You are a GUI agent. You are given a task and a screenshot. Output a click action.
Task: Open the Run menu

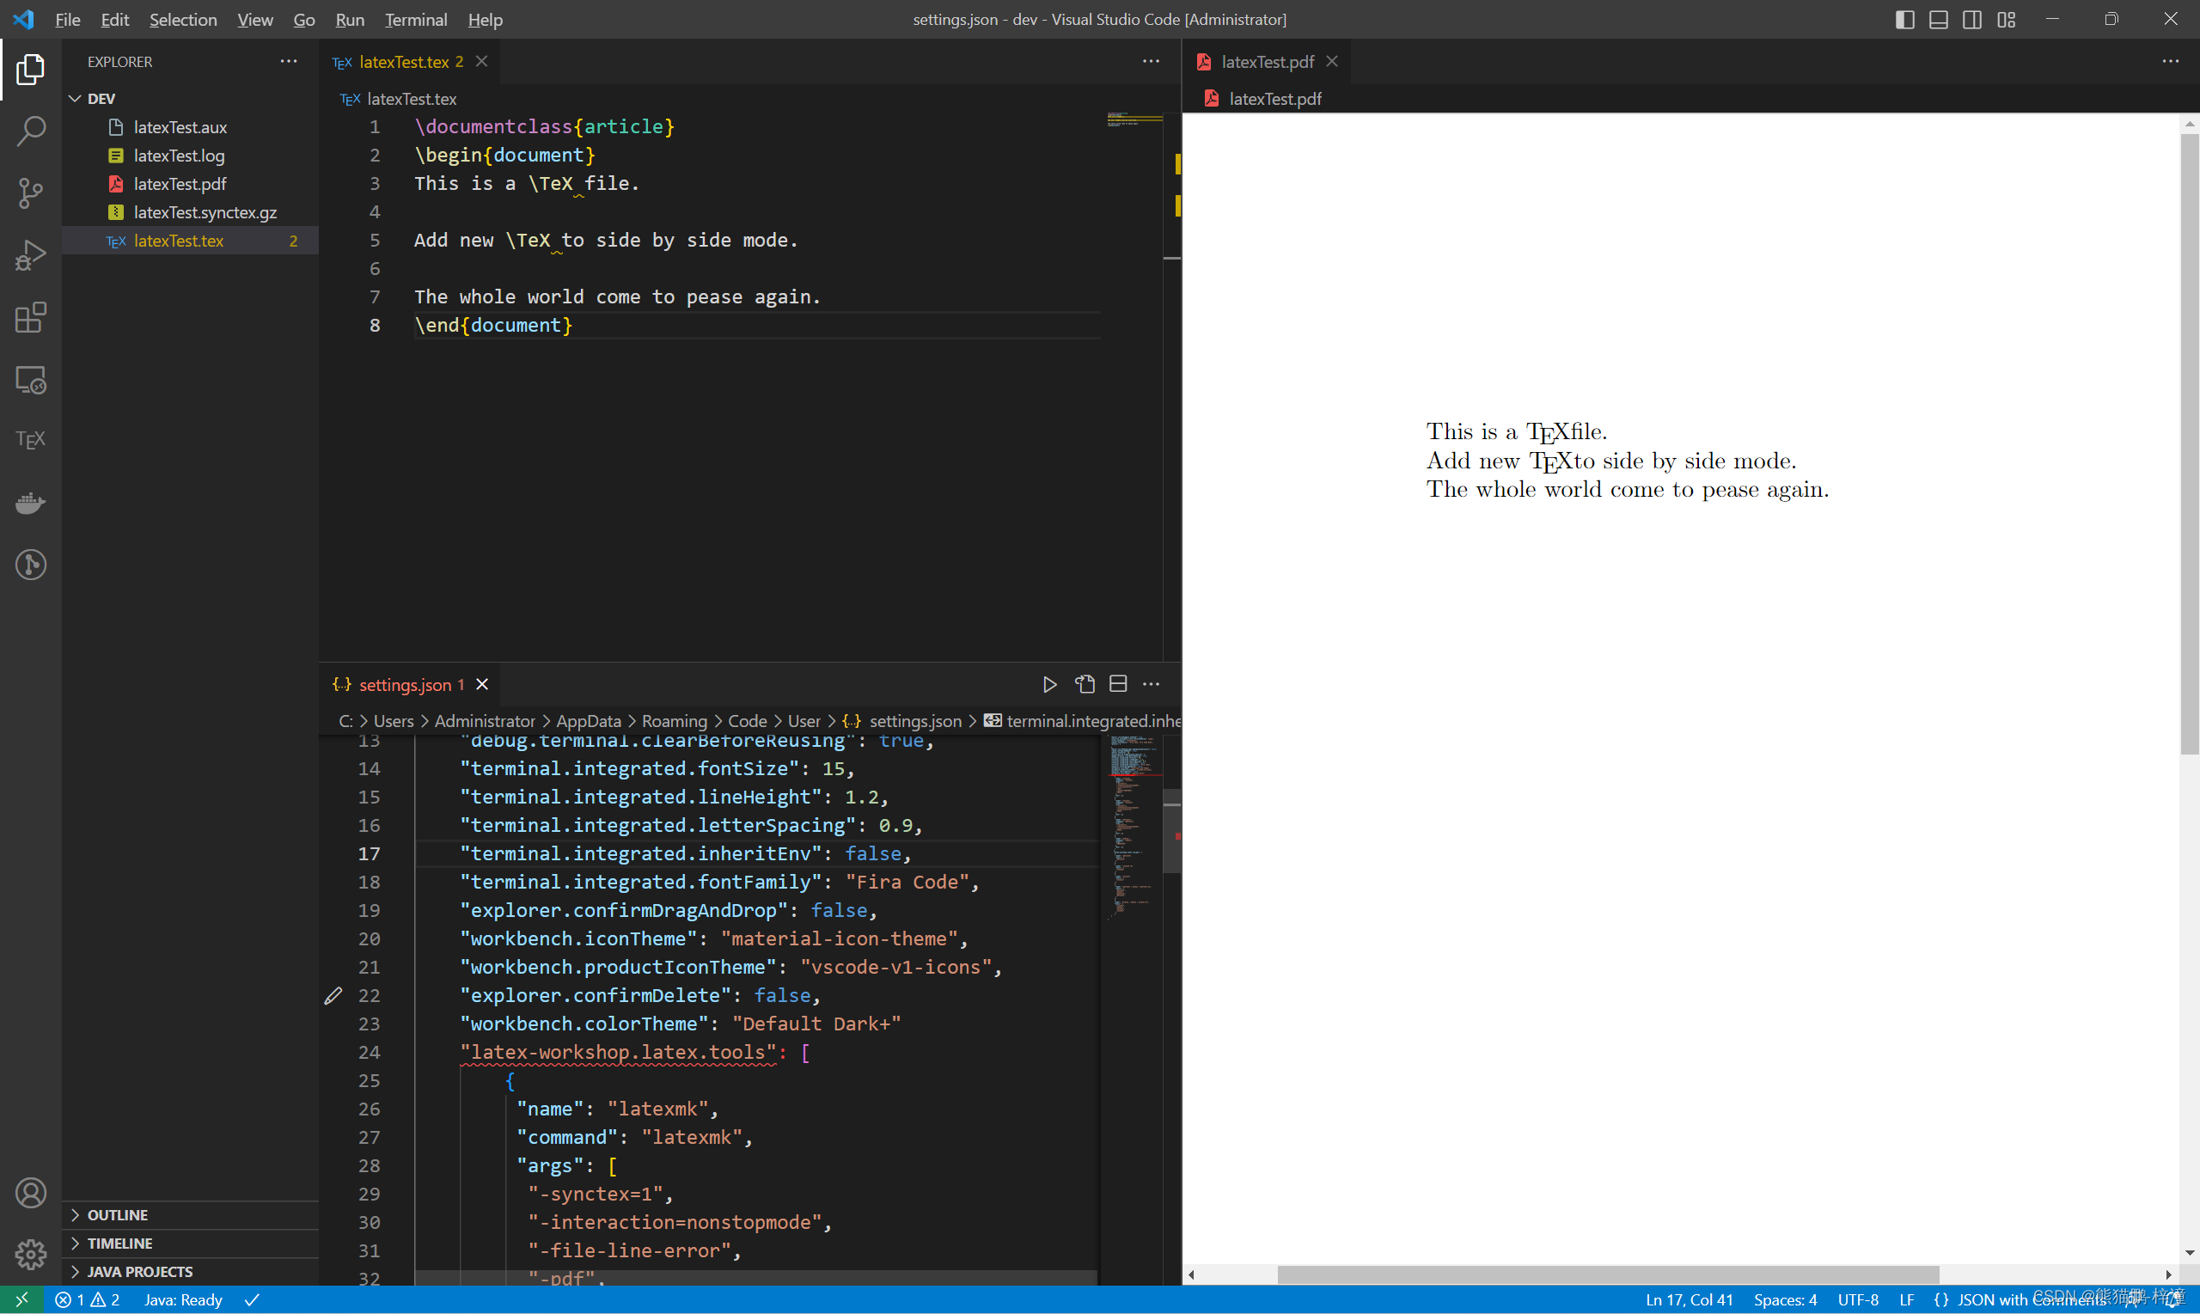(x=350, y=19)
